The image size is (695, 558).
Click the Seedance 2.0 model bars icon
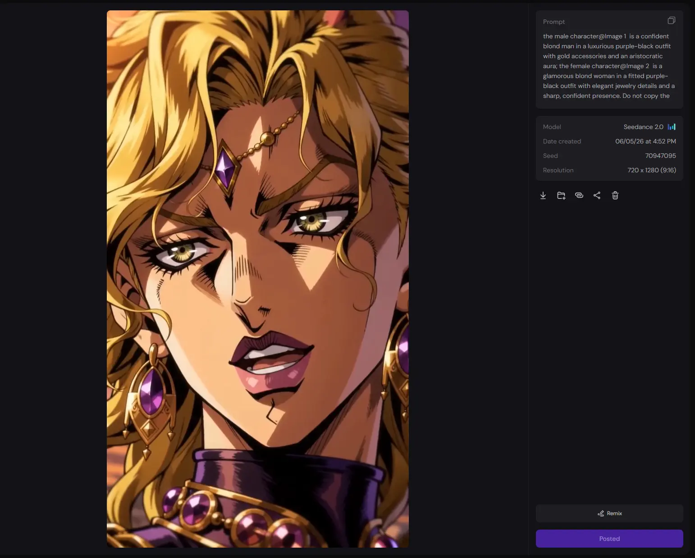click(x=672, y=127)
